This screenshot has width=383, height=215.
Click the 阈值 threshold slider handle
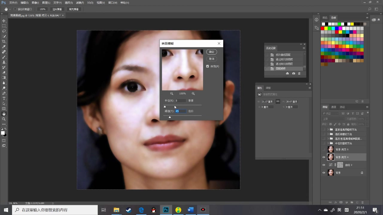pyautogui.click(x=170, y=117)
